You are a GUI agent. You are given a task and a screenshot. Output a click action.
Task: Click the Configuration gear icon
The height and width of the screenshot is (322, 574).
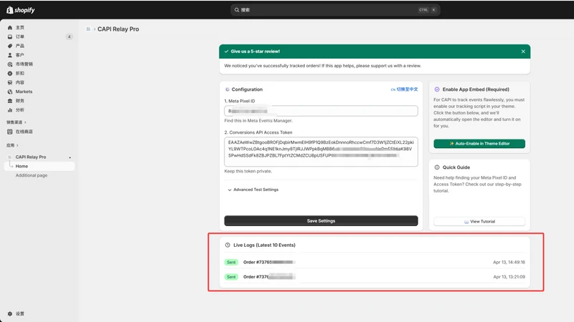click(x=227, y=89)
